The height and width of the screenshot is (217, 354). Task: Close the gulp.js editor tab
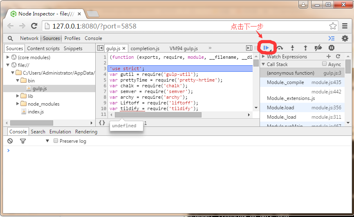coord(124,49)
